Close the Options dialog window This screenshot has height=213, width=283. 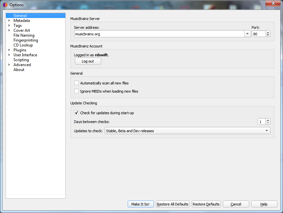(x=273, y=3)
